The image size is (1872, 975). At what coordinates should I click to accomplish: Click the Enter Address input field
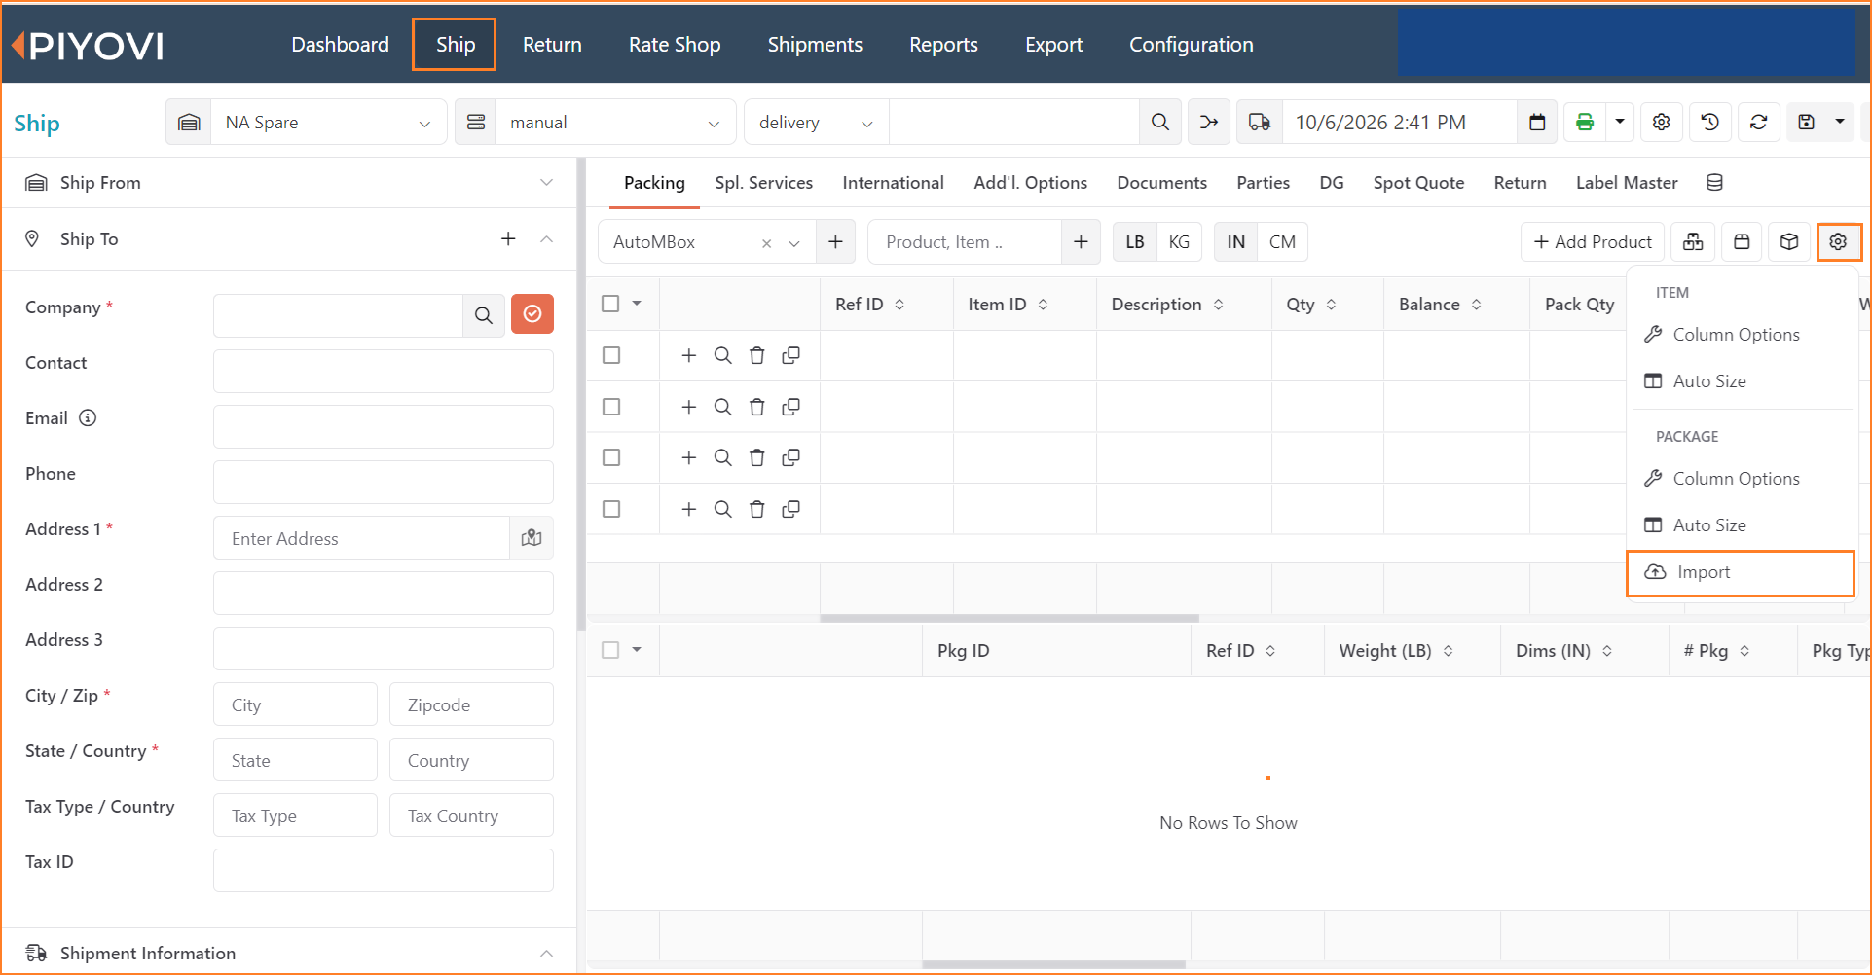(x=361, y=538)
